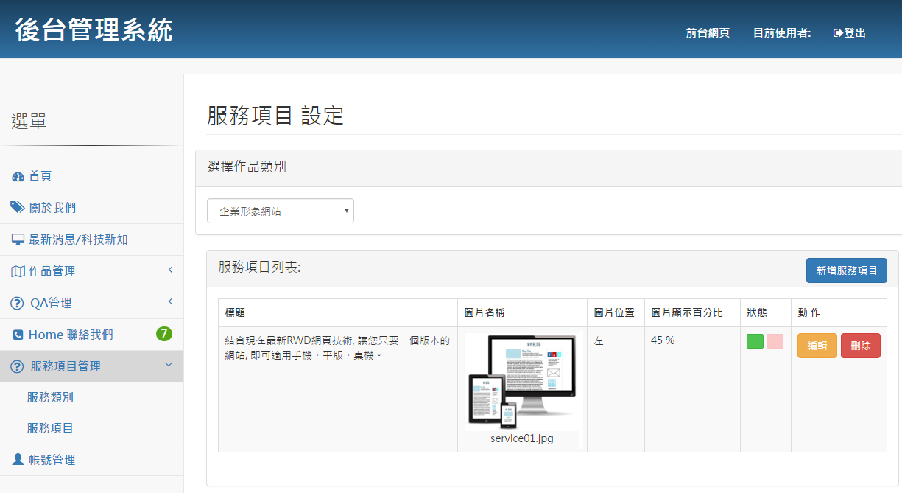902x493 pixels.
Task: Open the 服務項目 submenu item
Action: [x=50, y=428]
